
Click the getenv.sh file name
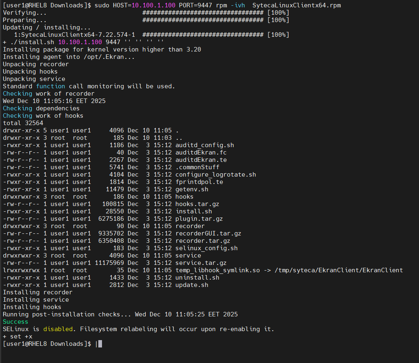point(192,189)
